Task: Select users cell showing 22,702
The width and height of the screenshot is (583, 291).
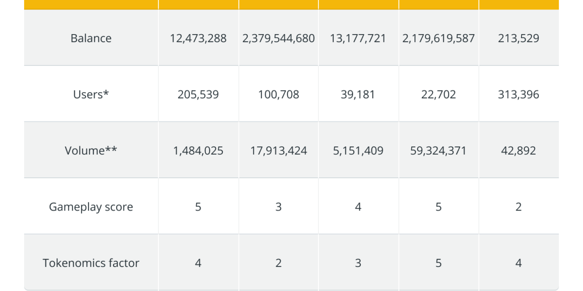Action: (438, 95)
